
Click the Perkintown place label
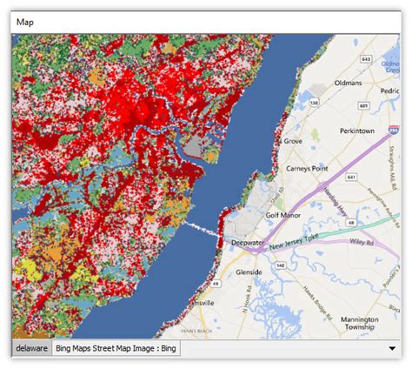pyautogui.click(x=357, y=131)
